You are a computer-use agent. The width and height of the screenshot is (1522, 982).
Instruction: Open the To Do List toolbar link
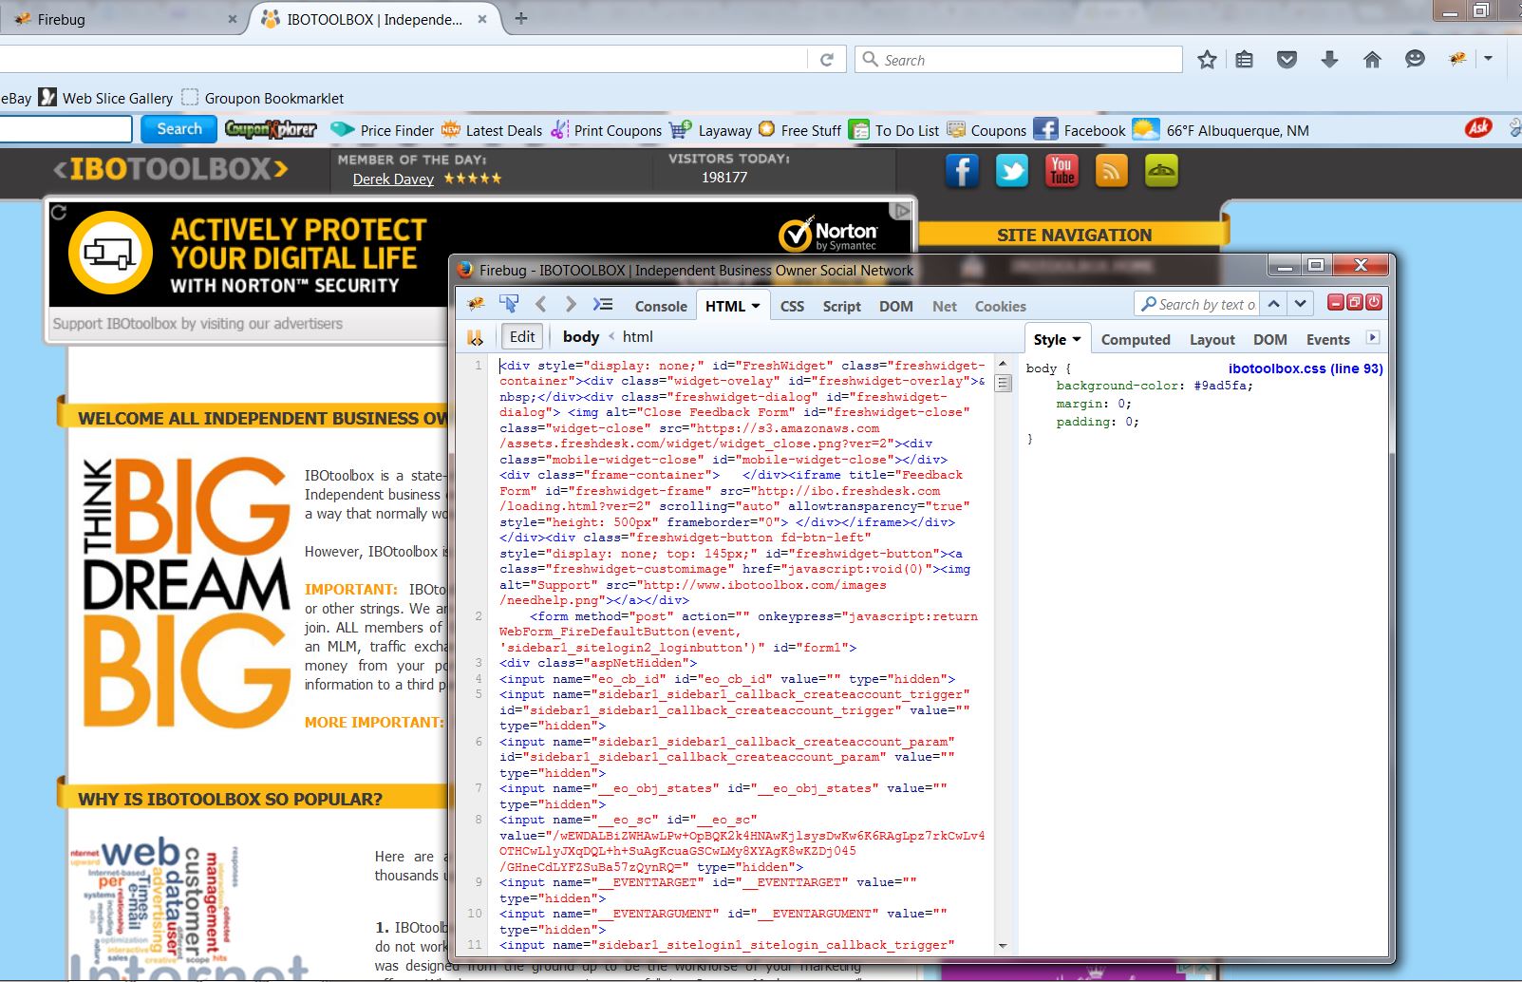[x=894, y=130]
